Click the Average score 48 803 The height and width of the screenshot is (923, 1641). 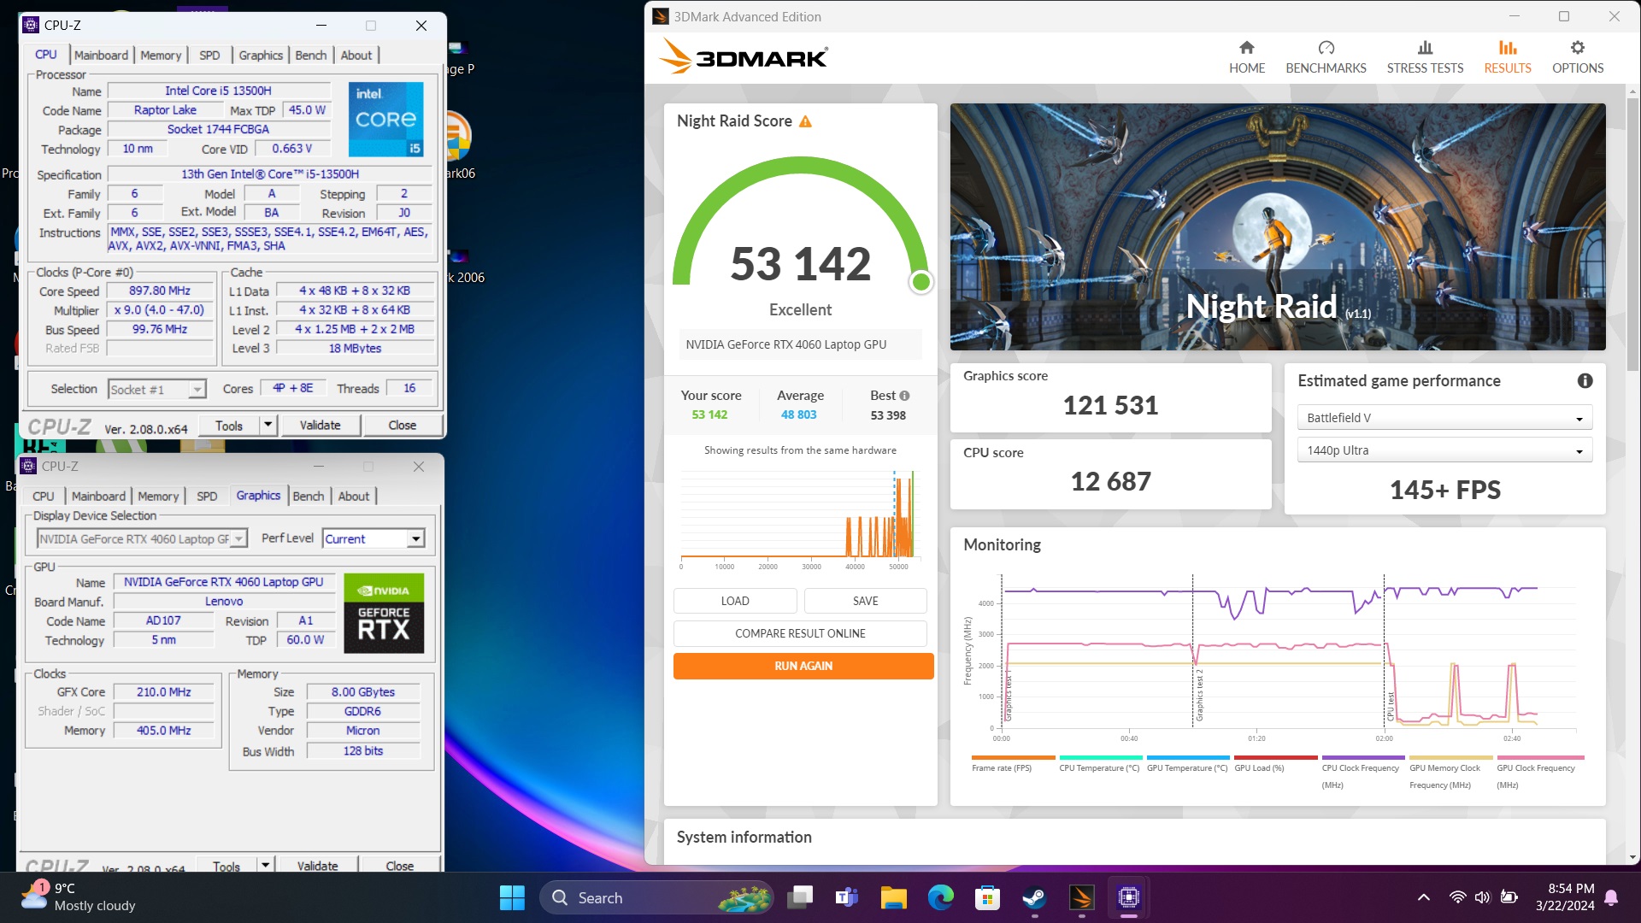pos(798,414)
